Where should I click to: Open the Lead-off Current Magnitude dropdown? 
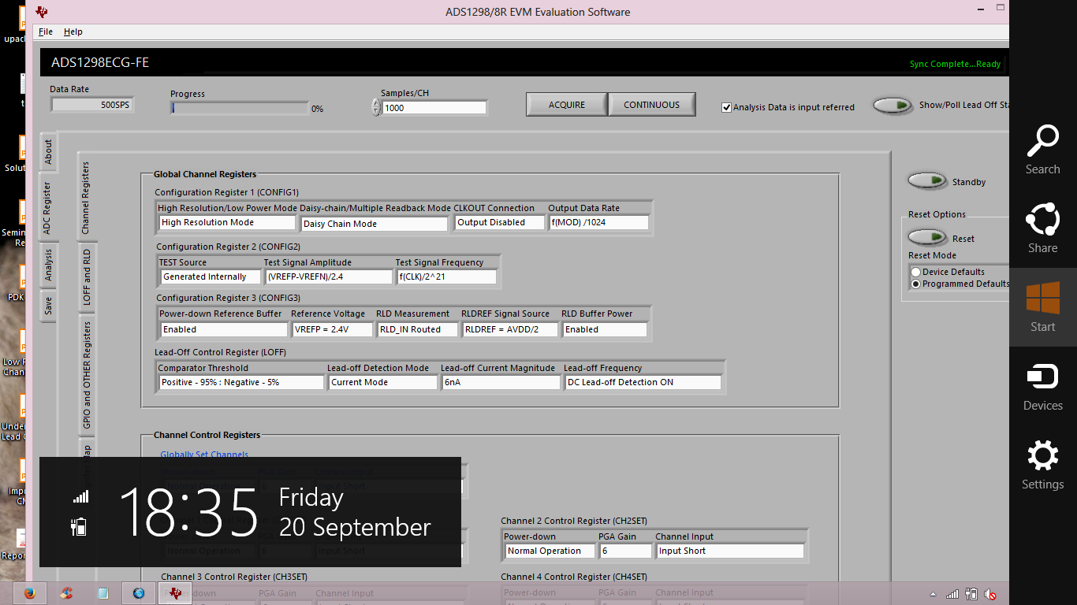(501, 382)
